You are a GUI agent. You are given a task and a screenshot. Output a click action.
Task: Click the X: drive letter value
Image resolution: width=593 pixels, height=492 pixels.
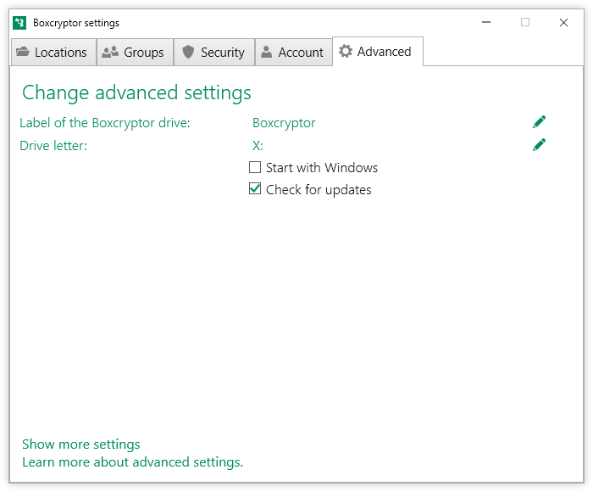point(258,146)
